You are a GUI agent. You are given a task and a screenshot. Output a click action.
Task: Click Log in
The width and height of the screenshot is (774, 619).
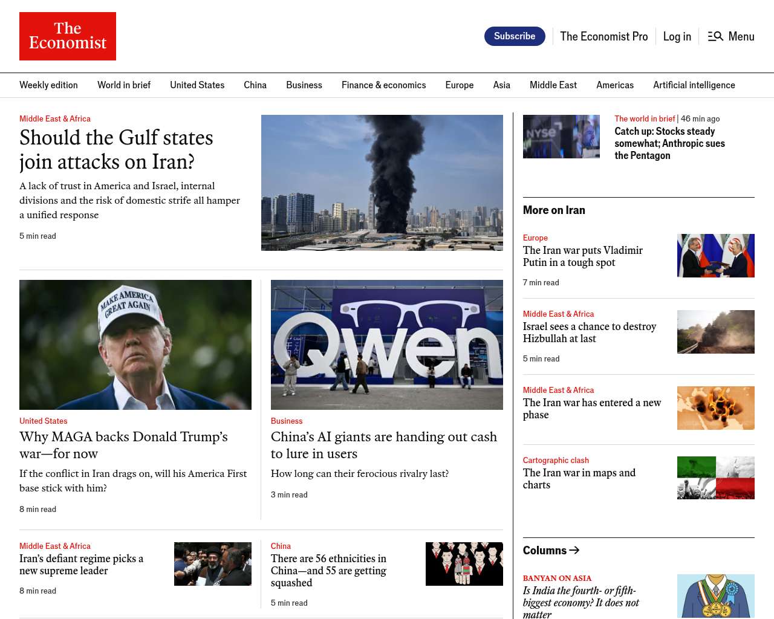[x=677, y=36]
